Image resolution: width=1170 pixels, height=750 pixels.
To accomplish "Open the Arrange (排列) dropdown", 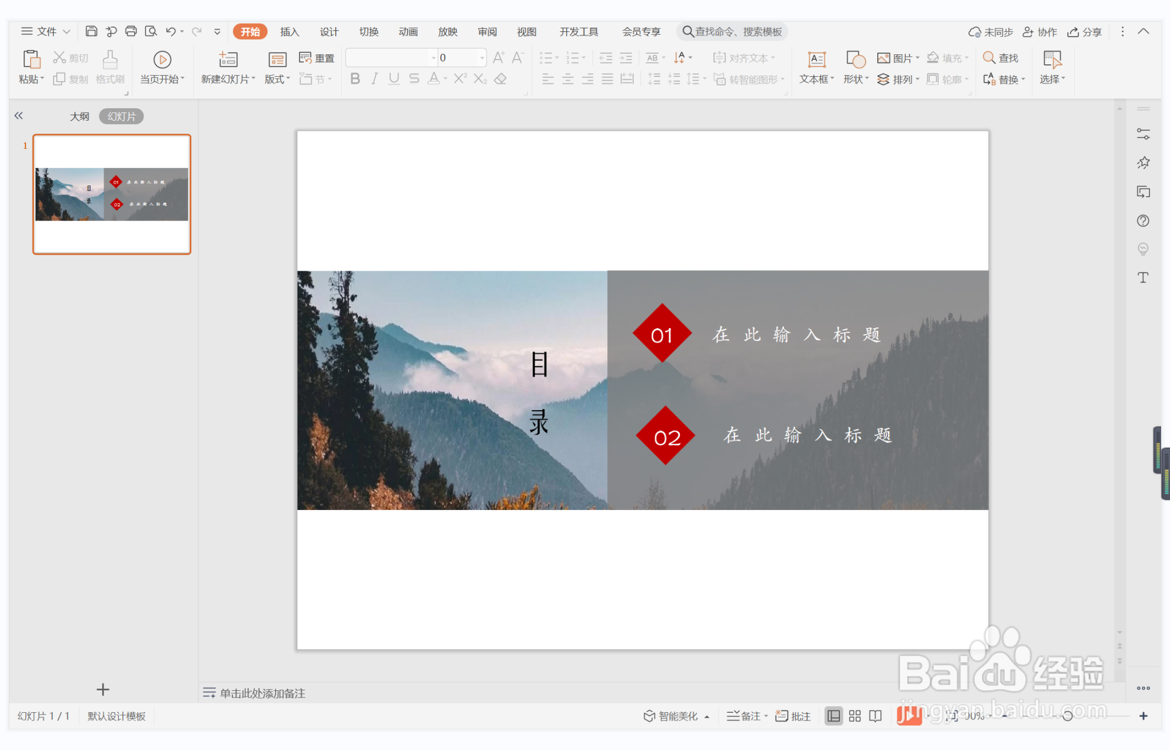I will tap(899, 79).
